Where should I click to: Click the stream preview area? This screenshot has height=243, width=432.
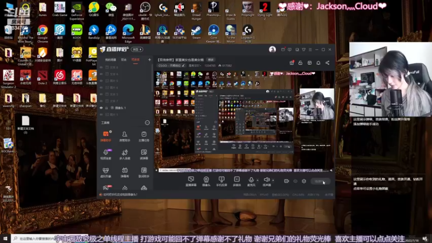click(x=244, y=122)
